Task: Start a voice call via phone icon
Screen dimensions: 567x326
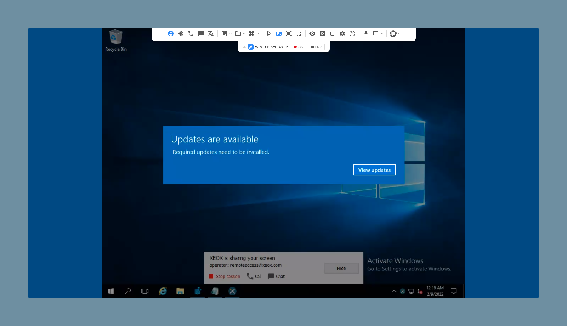Action: pyautogui.click(x=191, y=34)
